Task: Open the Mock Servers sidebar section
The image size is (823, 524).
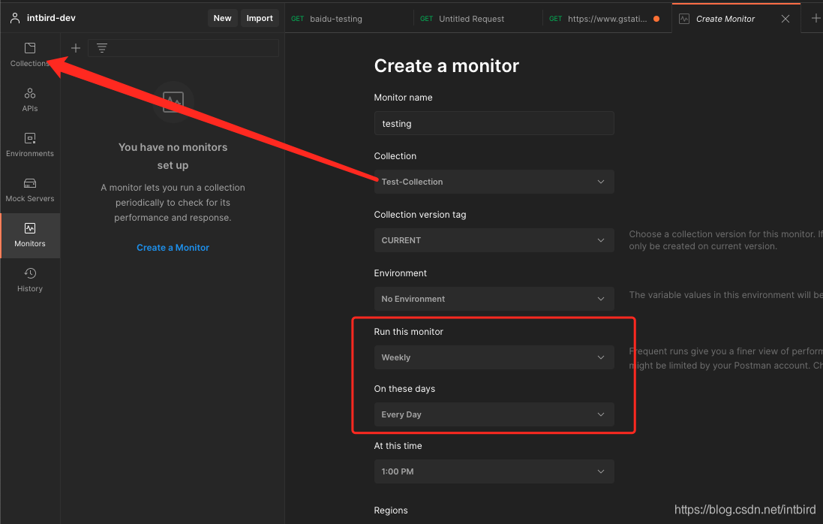Action: click(x=30, y=190)
